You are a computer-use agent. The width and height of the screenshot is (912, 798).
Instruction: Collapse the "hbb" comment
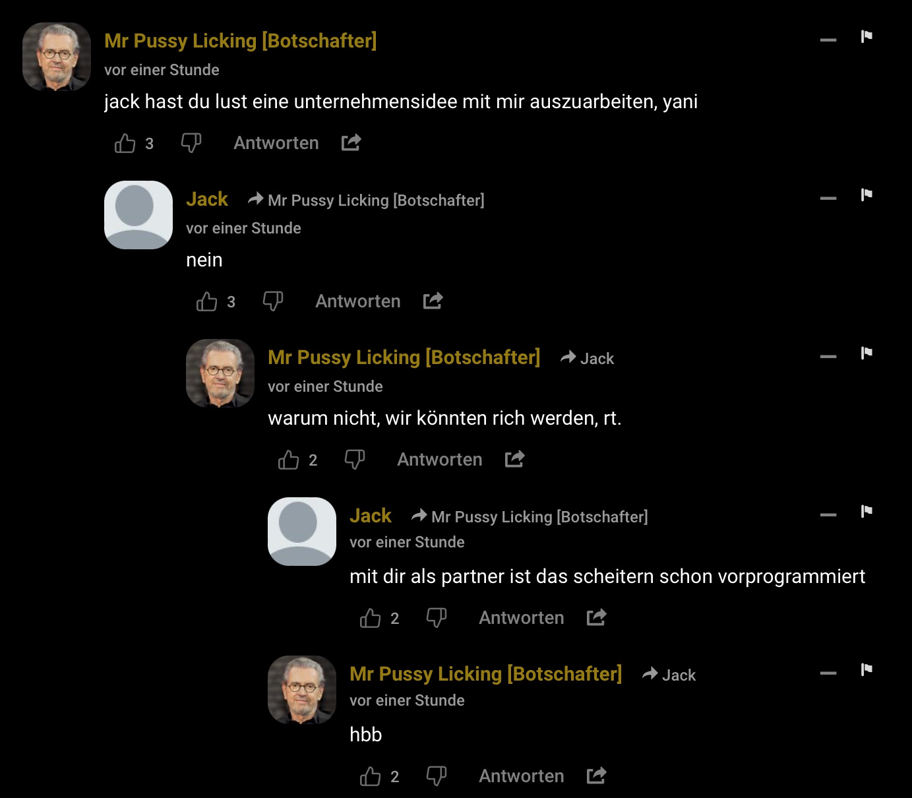[828, 673]
